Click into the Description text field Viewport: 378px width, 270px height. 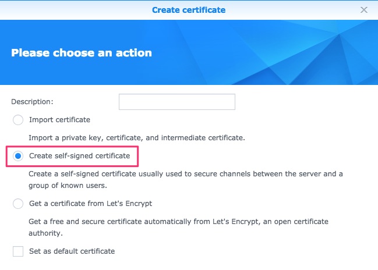pos(177,102)
